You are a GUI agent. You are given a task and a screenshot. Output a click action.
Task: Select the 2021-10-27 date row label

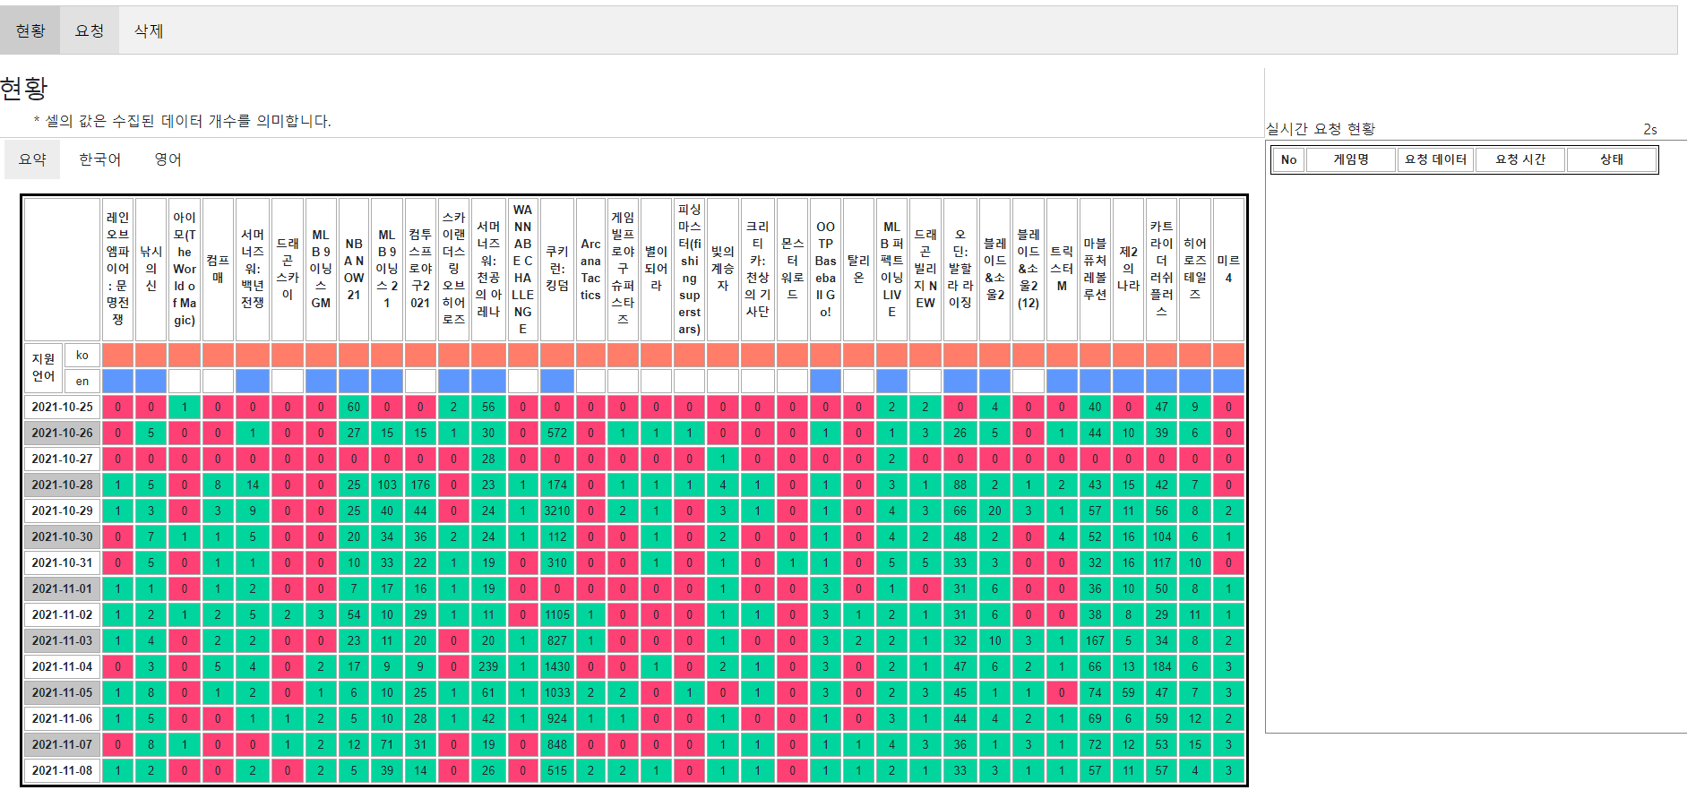pos(62,459)
